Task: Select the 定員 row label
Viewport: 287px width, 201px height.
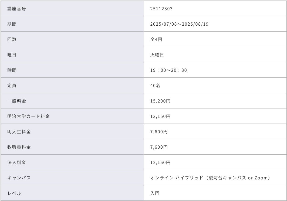Action: coord(12,86)
